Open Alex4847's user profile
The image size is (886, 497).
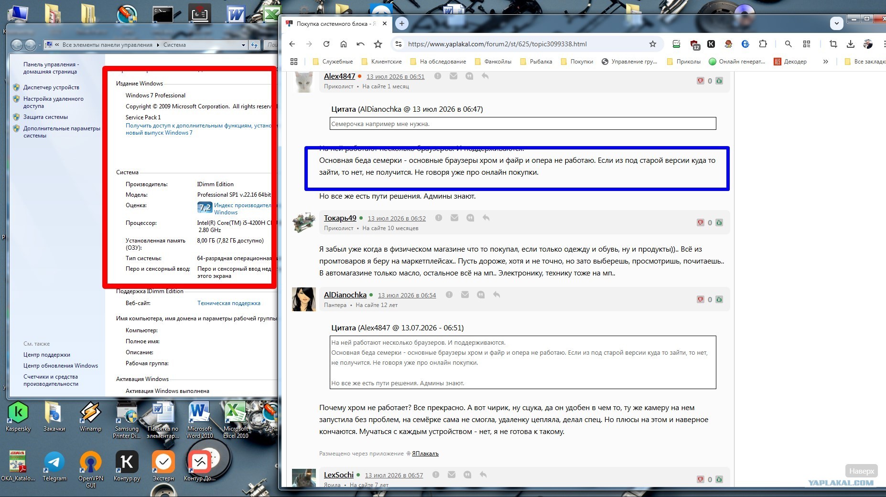(x=339, y=76)
